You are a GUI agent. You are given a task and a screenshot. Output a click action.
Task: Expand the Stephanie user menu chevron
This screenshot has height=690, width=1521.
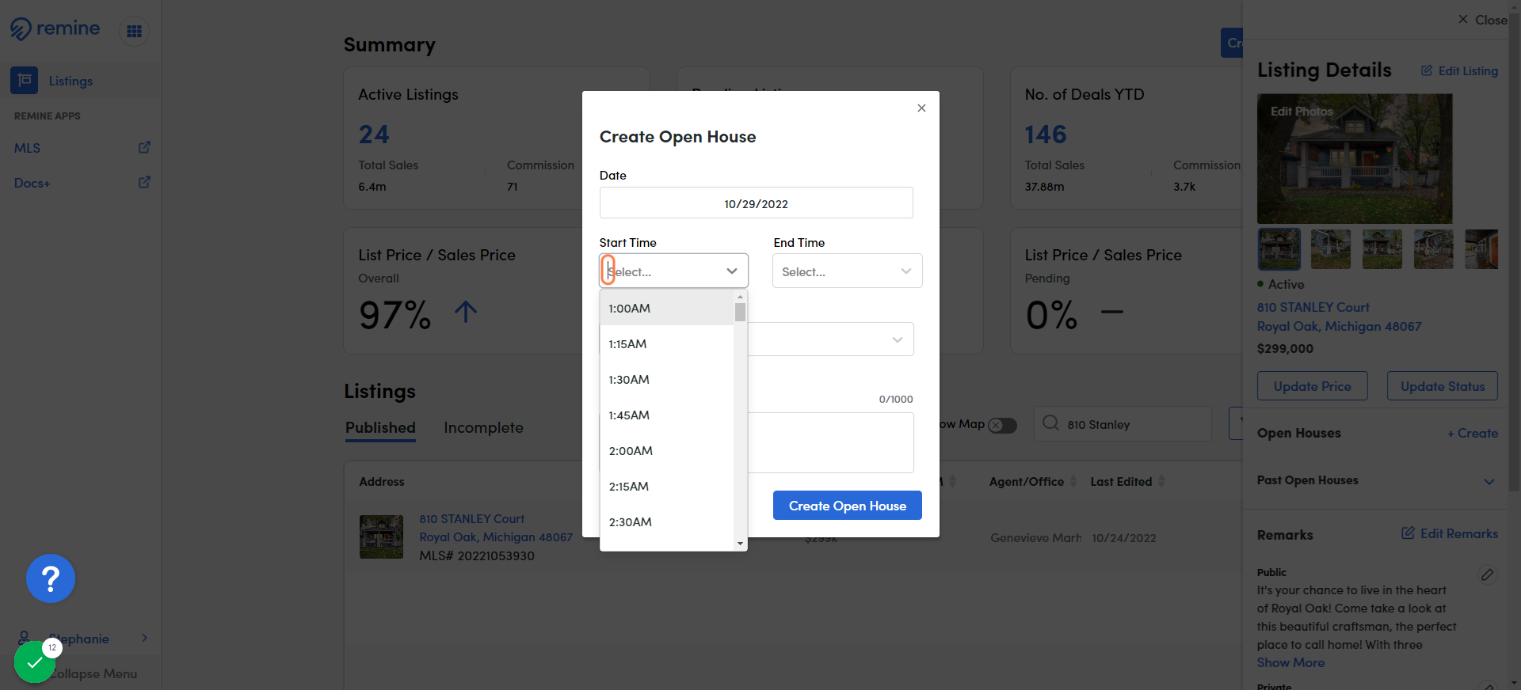[x=144, y=639]
